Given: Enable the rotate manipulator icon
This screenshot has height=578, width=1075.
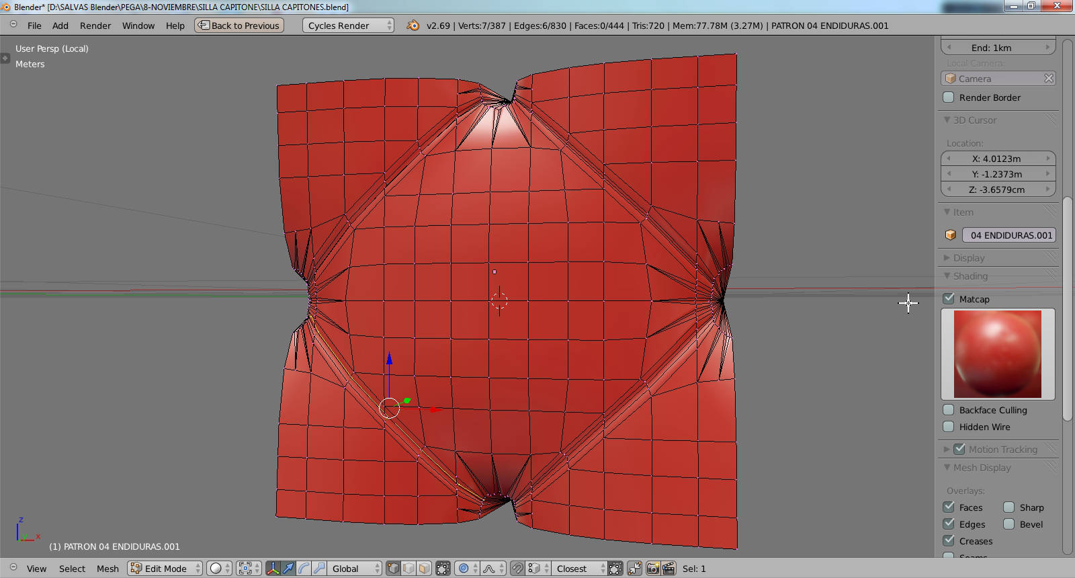Looking at the screenshot, I should [304, 569].
